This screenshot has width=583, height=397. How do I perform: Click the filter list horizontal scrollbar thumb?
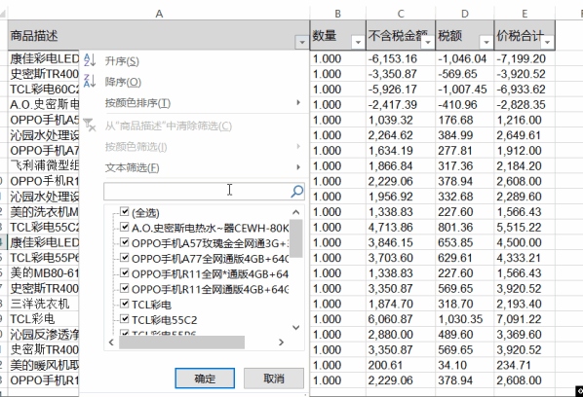181,343
